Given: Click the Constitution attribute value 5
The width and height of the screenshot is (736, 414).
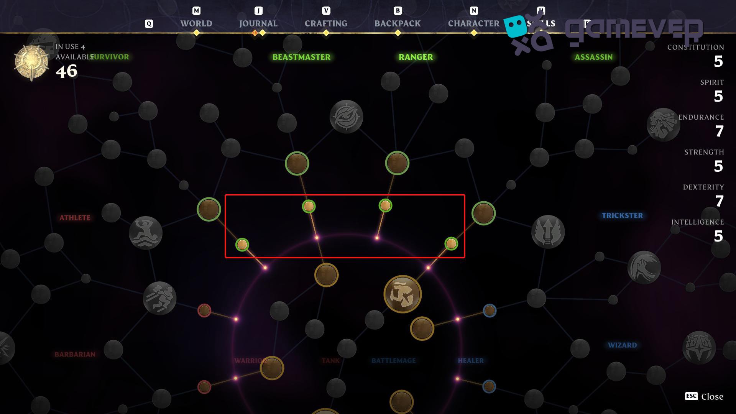Looking at the screenshot, I should (x=718, y=61).
